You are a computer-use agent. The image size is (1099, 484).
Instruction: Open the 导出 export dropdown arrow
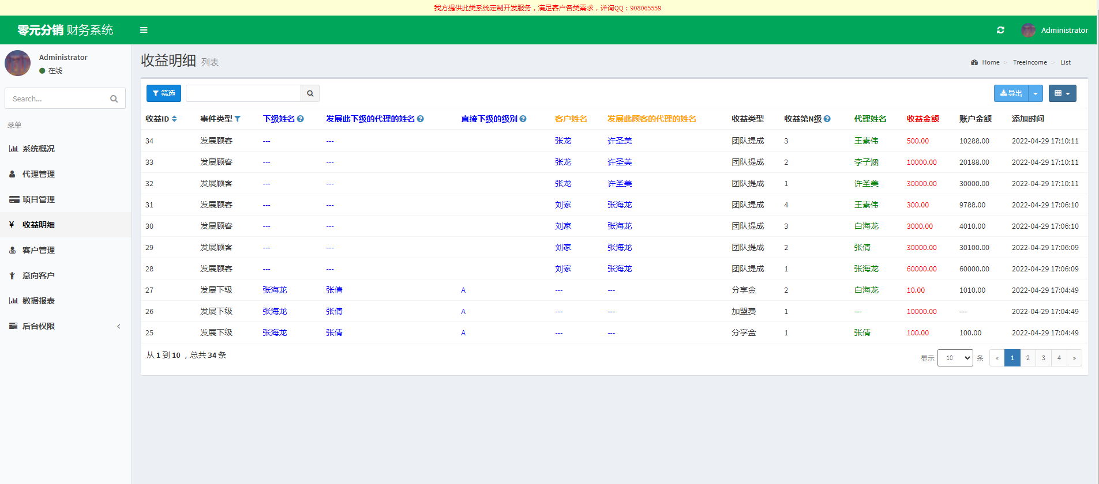(x=1036, y=93)
